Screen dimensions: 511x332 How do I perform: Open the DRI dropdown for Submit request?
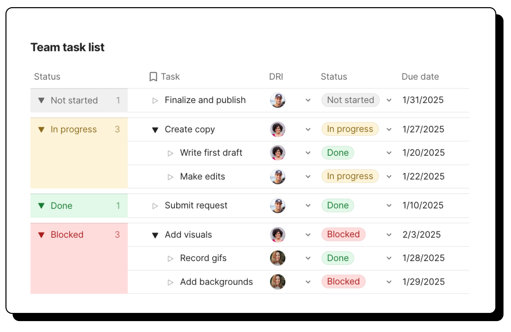click(308, 206)
